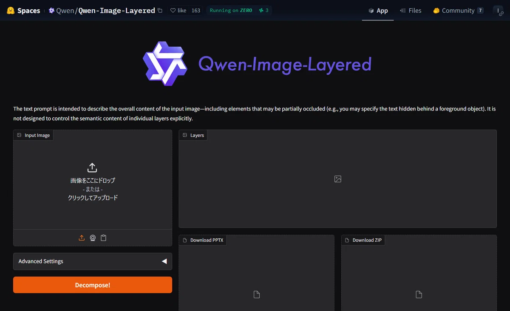Select the webcam source icon
510x311 pixels.
click(93, 238)
